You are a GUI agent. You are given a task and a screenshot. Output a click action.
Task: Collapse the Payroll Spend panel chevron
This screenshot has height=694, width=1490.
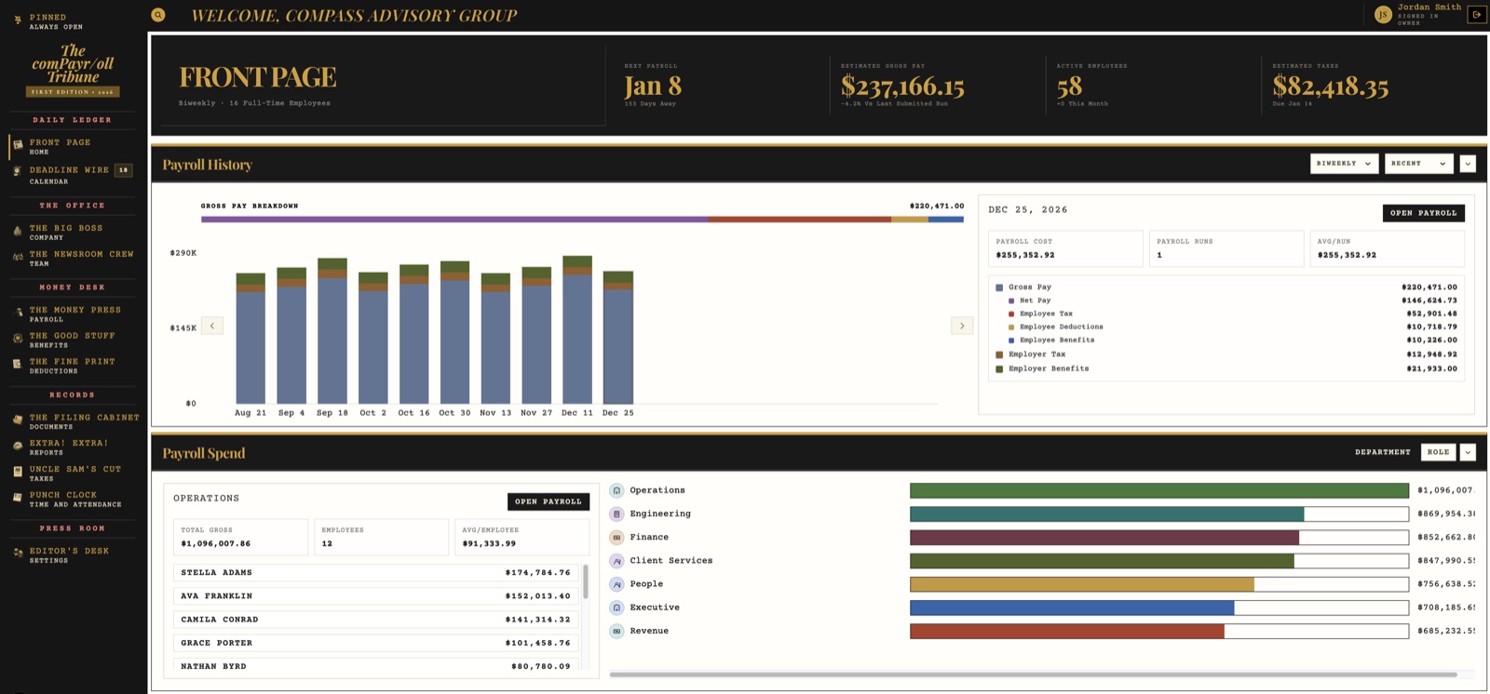(1468, 452)
